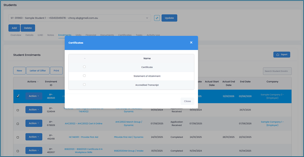
Task: Expand Action dropdown for EP-482637
Action: [x=34, y=151]
